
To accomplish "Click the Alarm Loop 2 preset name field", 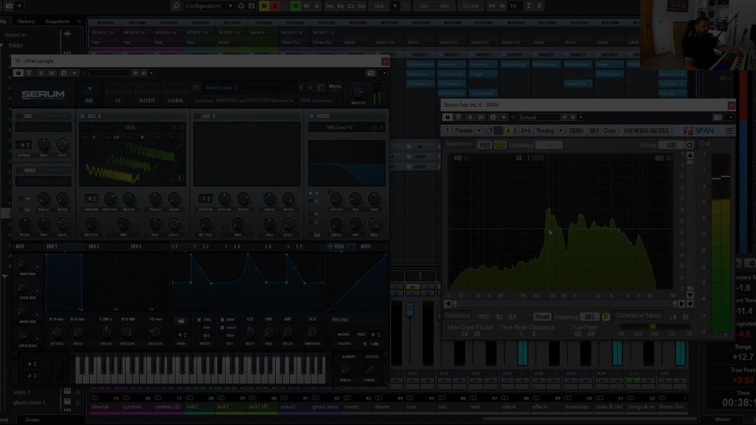I will click(x=249, y=87).
